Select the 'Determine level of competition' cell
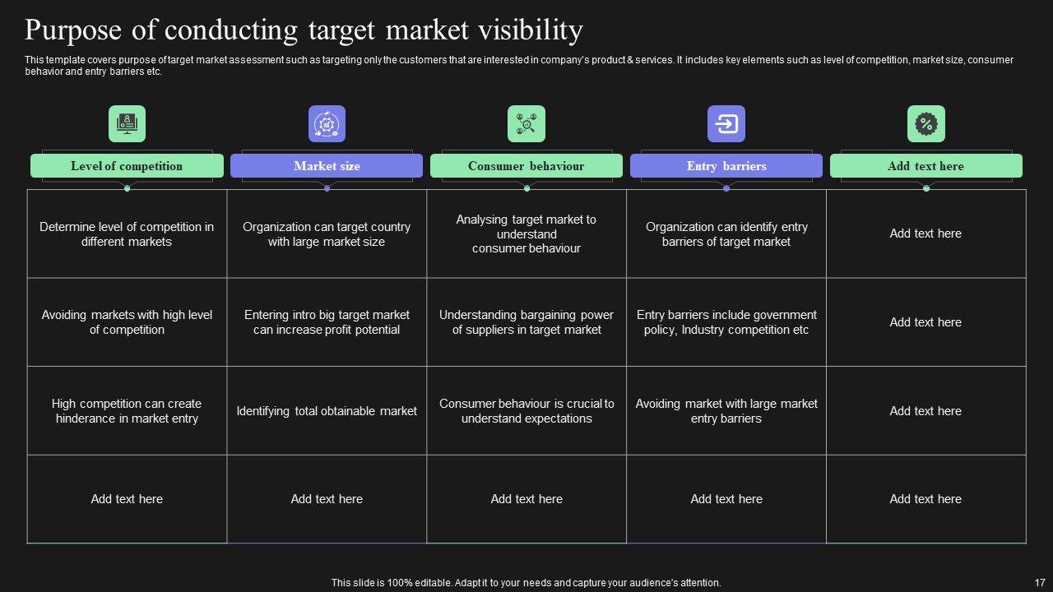 point(127,234)
